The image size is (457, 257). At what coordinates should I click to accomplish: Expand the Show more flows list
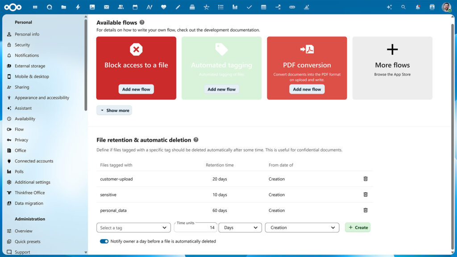click(114, 110)
